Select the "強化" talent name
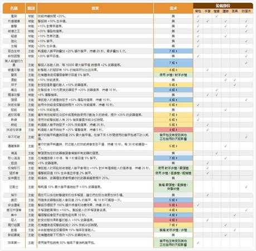Viewport: 256px width, 251px height. [14, 41]
